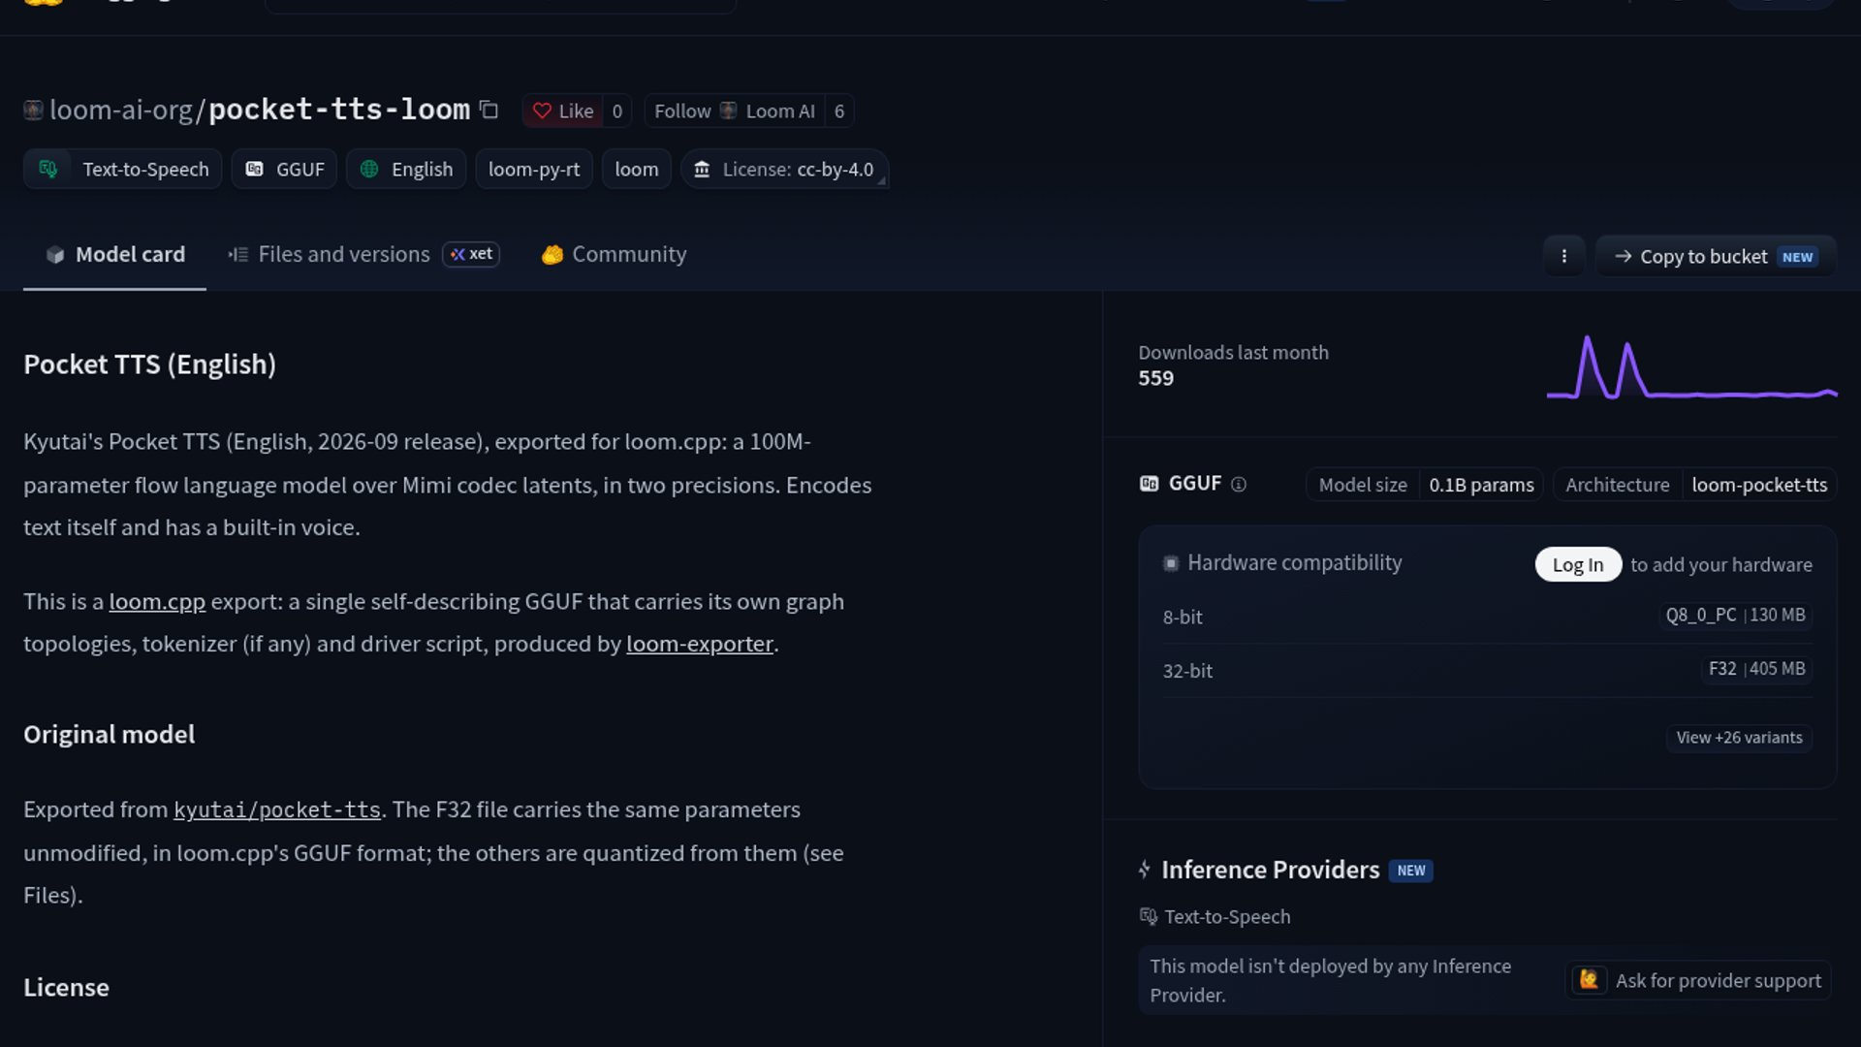Click the Hardware compatibility chip icon

(1171, 563)
